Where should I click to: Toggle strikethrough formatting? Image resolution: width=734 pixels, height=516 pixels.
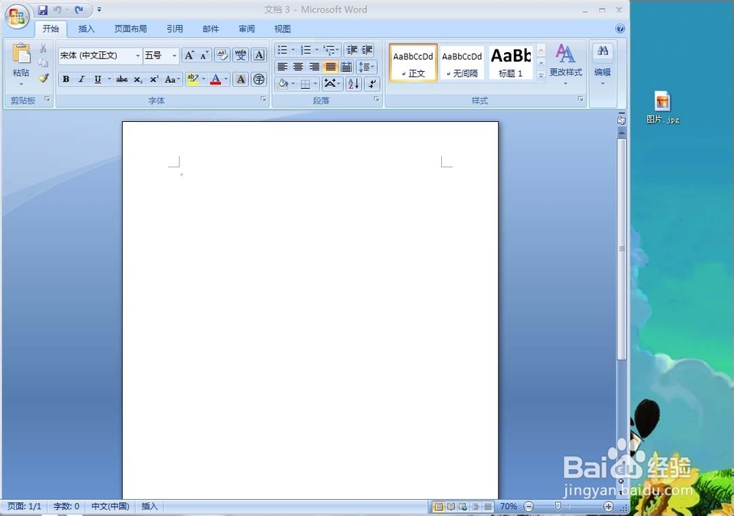[x=122, y=79]
